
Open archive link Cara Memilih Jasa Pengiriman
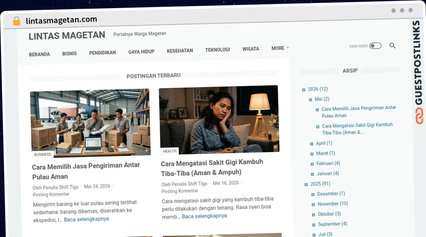coord(359,112)
